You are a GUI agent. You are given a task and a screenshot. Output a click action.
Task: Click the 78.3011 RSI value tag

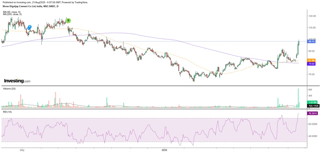(x=313, y=113)
